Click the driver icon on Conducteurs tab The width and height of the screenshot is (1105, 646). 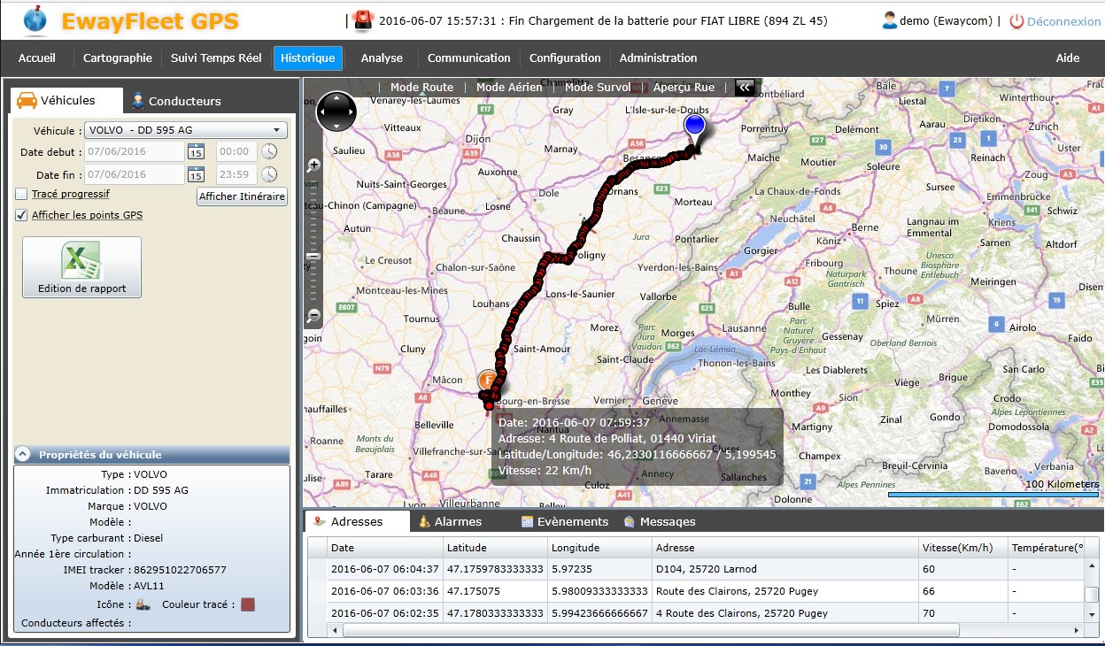(x=138, y=101)
